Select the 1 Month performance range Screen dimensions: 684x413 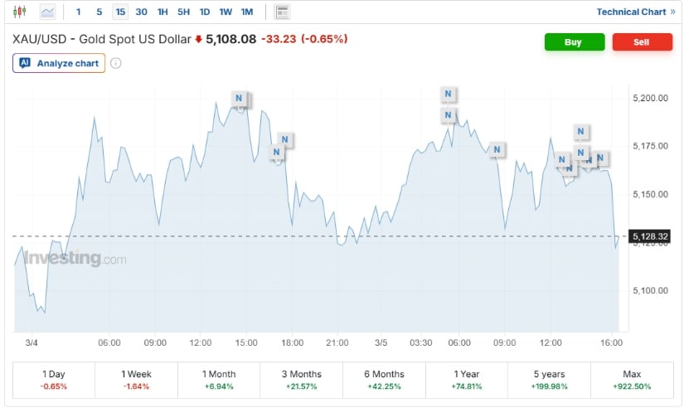tap(218, 380)
